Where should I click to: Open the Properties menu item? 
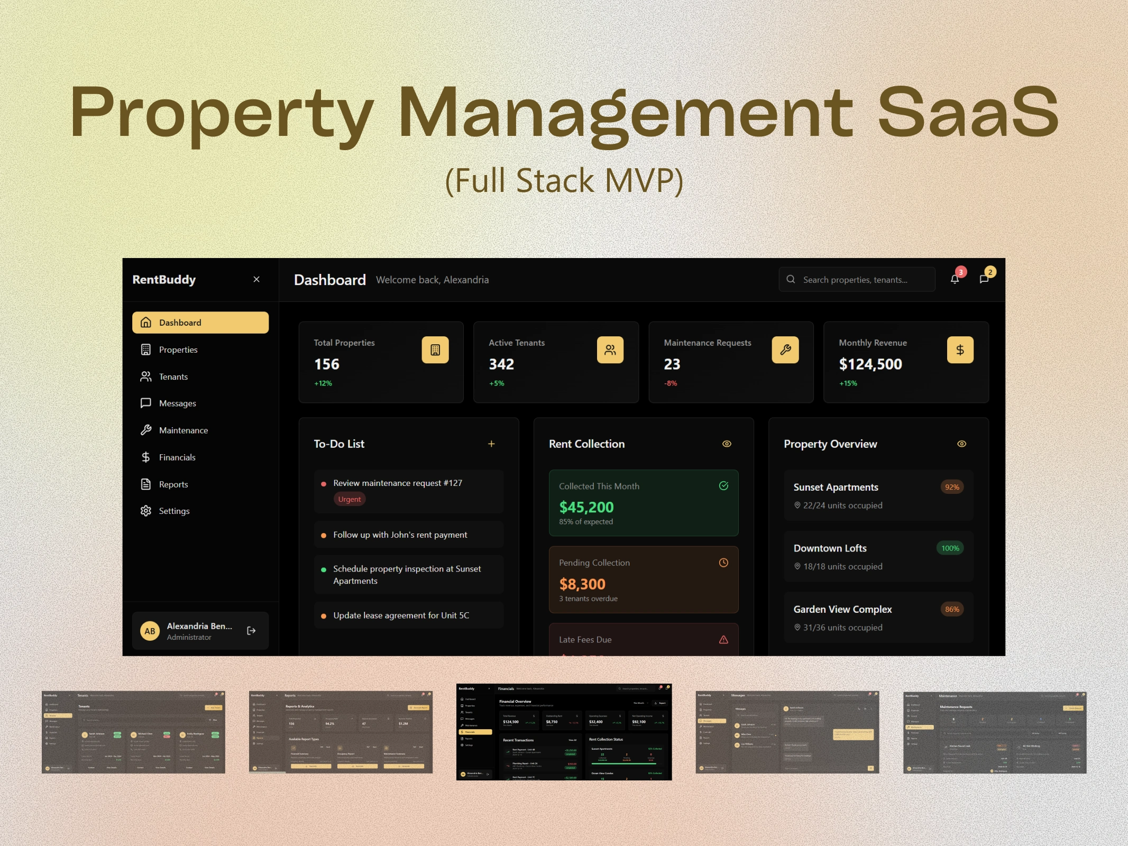(178, 350)
